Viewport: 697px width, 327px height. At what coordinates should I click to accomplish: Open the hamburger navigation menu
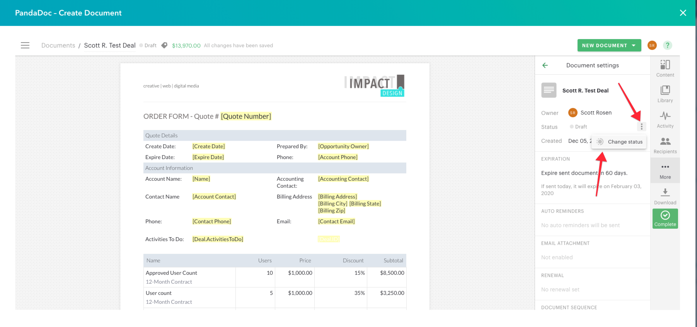(25, 45)
